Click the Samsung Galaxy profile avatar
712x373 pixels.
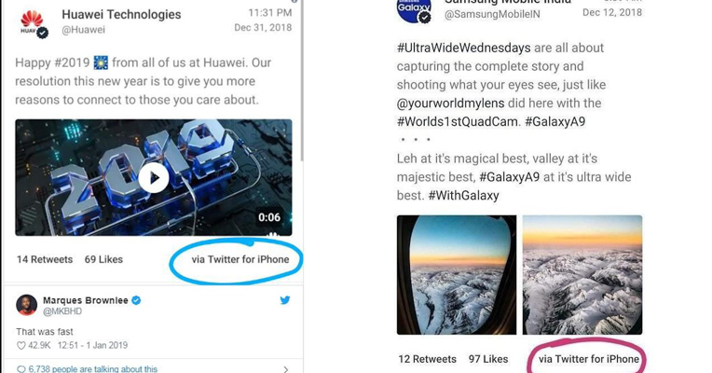click(x=414, y=9)
